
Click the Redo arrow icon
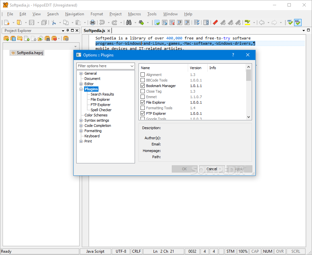click(x=114, y=22)
